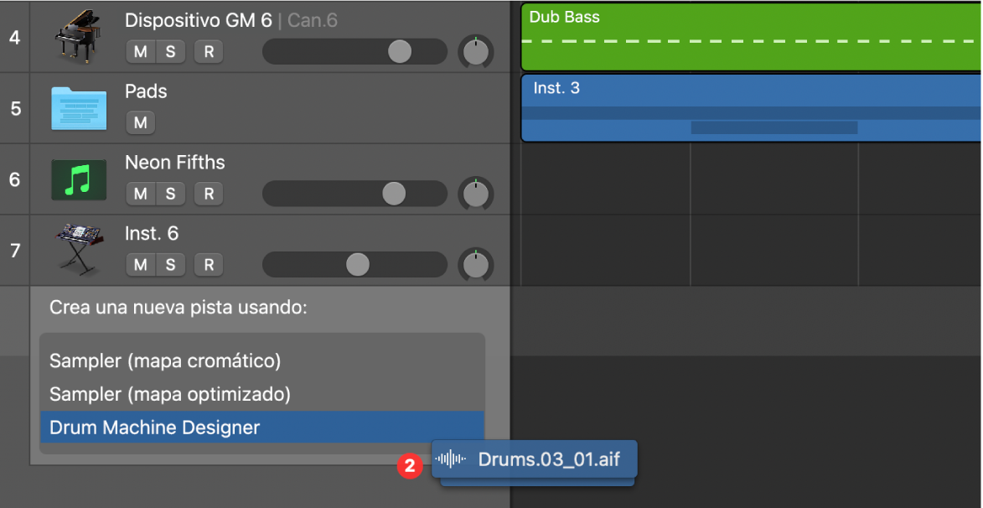983x508 pixels.
Task: Click the red badge showing number 2
Action: point(410,466)
